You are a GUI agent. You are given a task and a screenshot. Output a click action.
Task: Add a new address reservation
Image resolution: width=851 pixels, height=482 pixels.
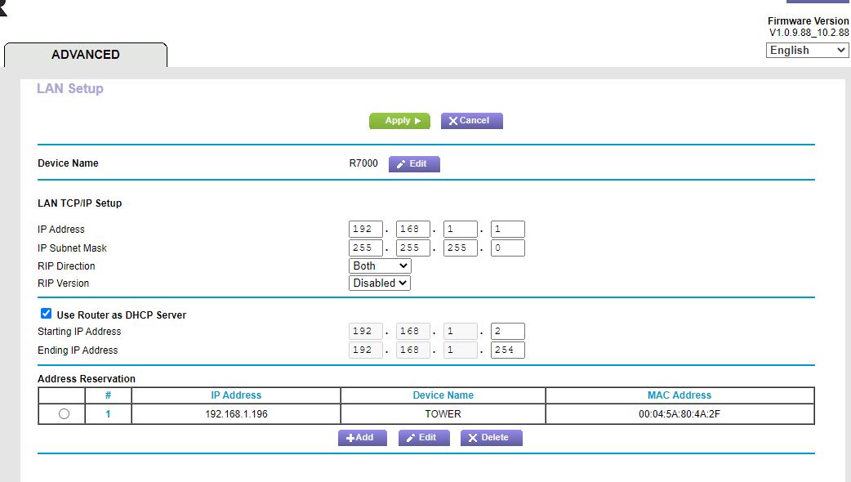[362, 438]
